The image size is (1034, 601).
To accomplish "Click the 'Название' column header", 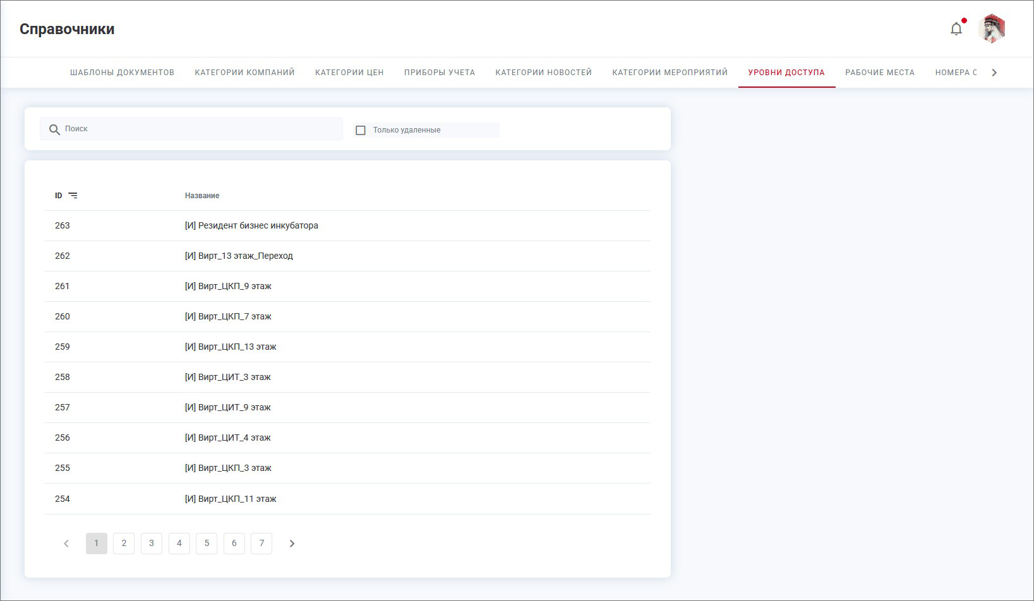I will [202, 196].
